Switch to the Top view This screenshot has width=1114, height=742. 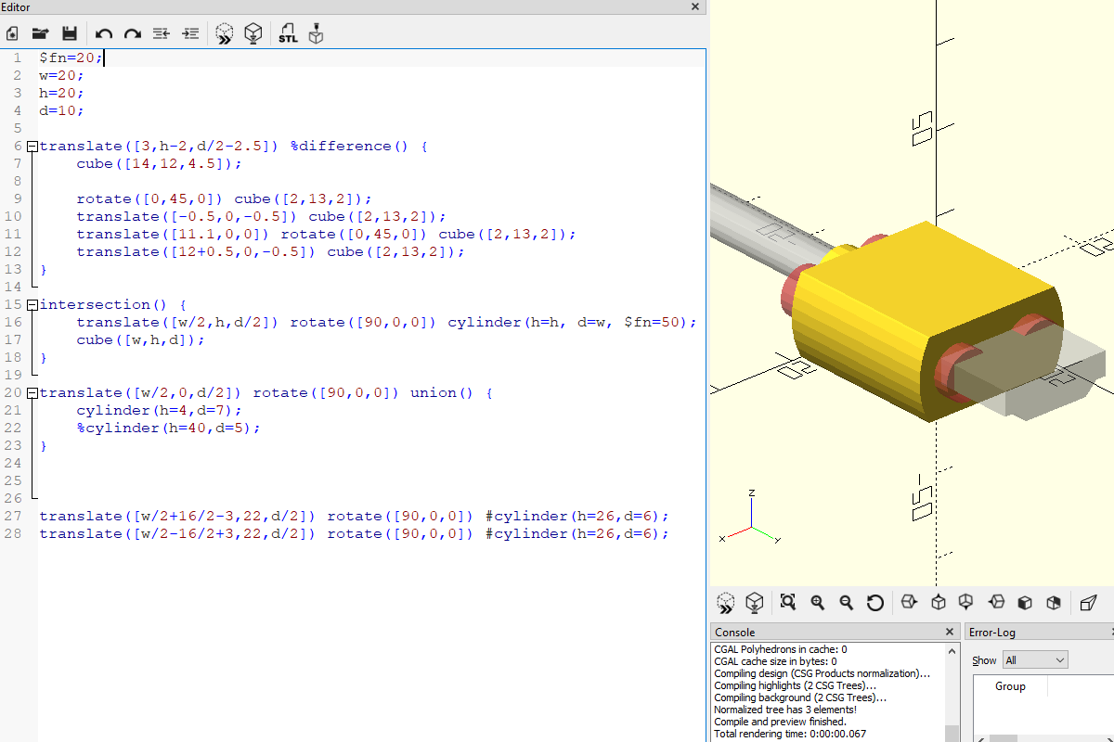[939, 603]
